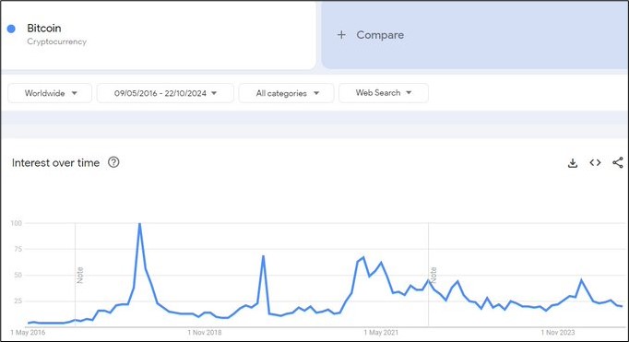Image resolution: width=629 pixels, height=342 pixels.
Task: Click the Interest over time heading
Action: pyautogui.click(x=55, y=163)
